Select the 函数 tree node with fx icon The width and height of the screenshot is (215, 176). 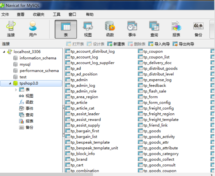click(x=21, y=102)
